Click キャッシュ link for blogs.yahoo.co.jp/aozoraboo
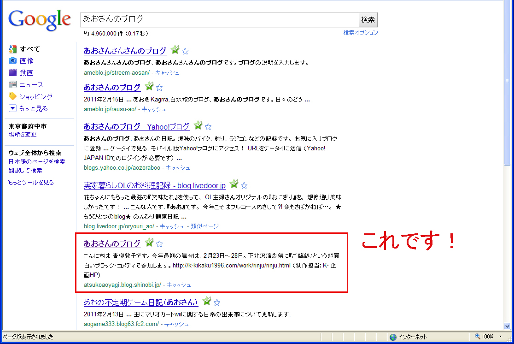 (178, 167)
